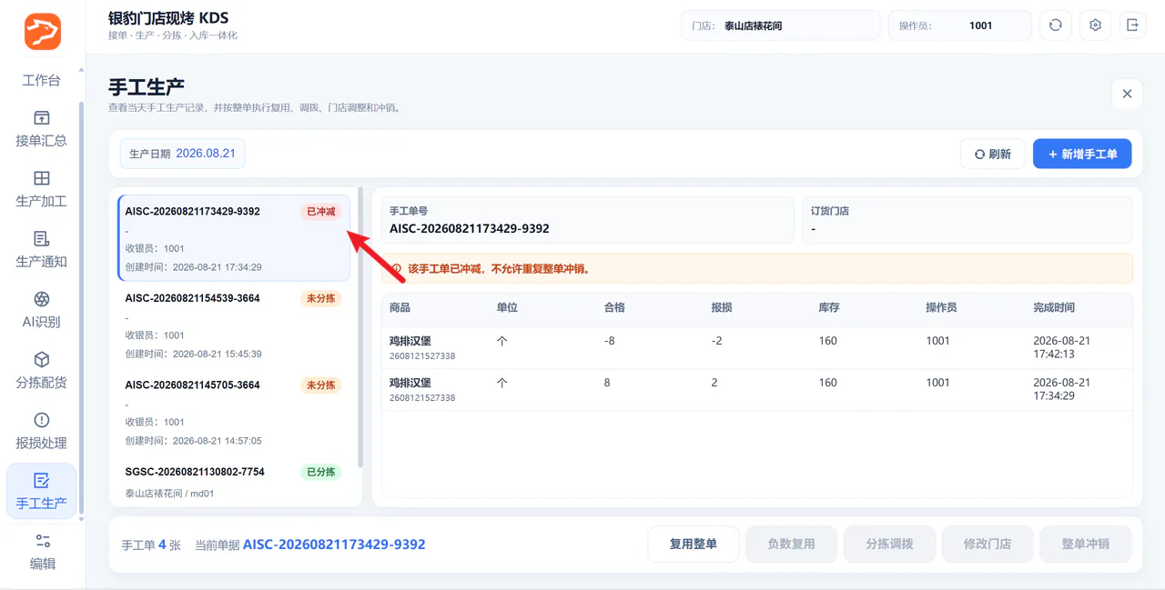Click the 门店 泰山店裱花间 field

(x=781, y=25)
